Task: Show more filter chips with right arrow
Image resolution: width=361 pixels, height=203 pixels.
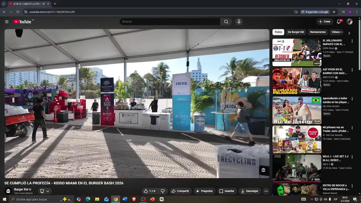Action: (x=349, y=33)
